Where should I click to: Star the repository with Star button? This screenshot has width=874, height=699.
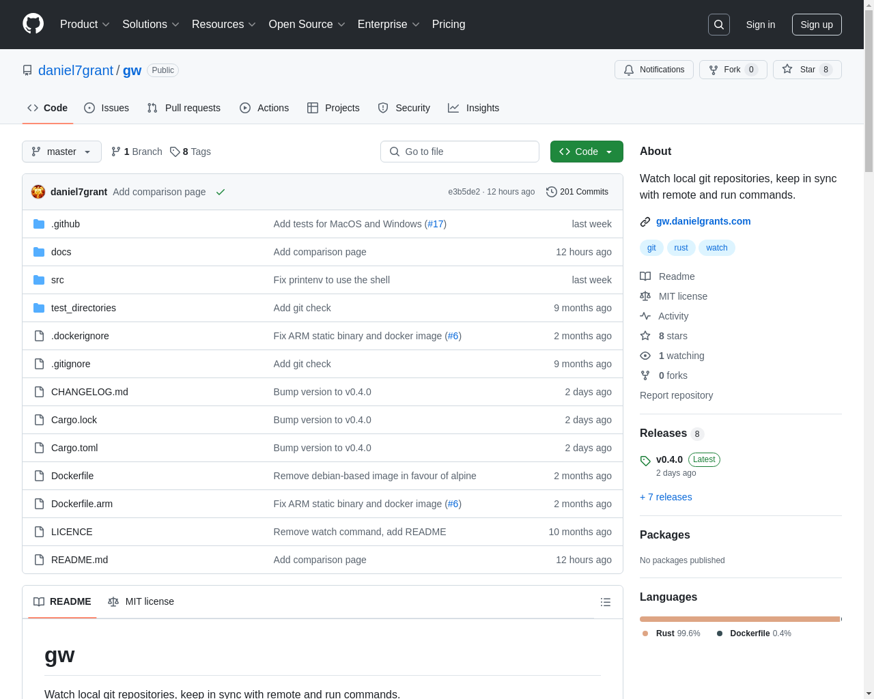807,70
